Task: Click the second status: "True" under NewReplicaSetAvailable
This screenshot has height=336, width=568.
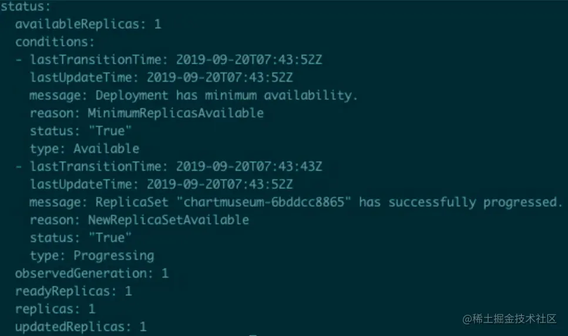Action: 110,237
